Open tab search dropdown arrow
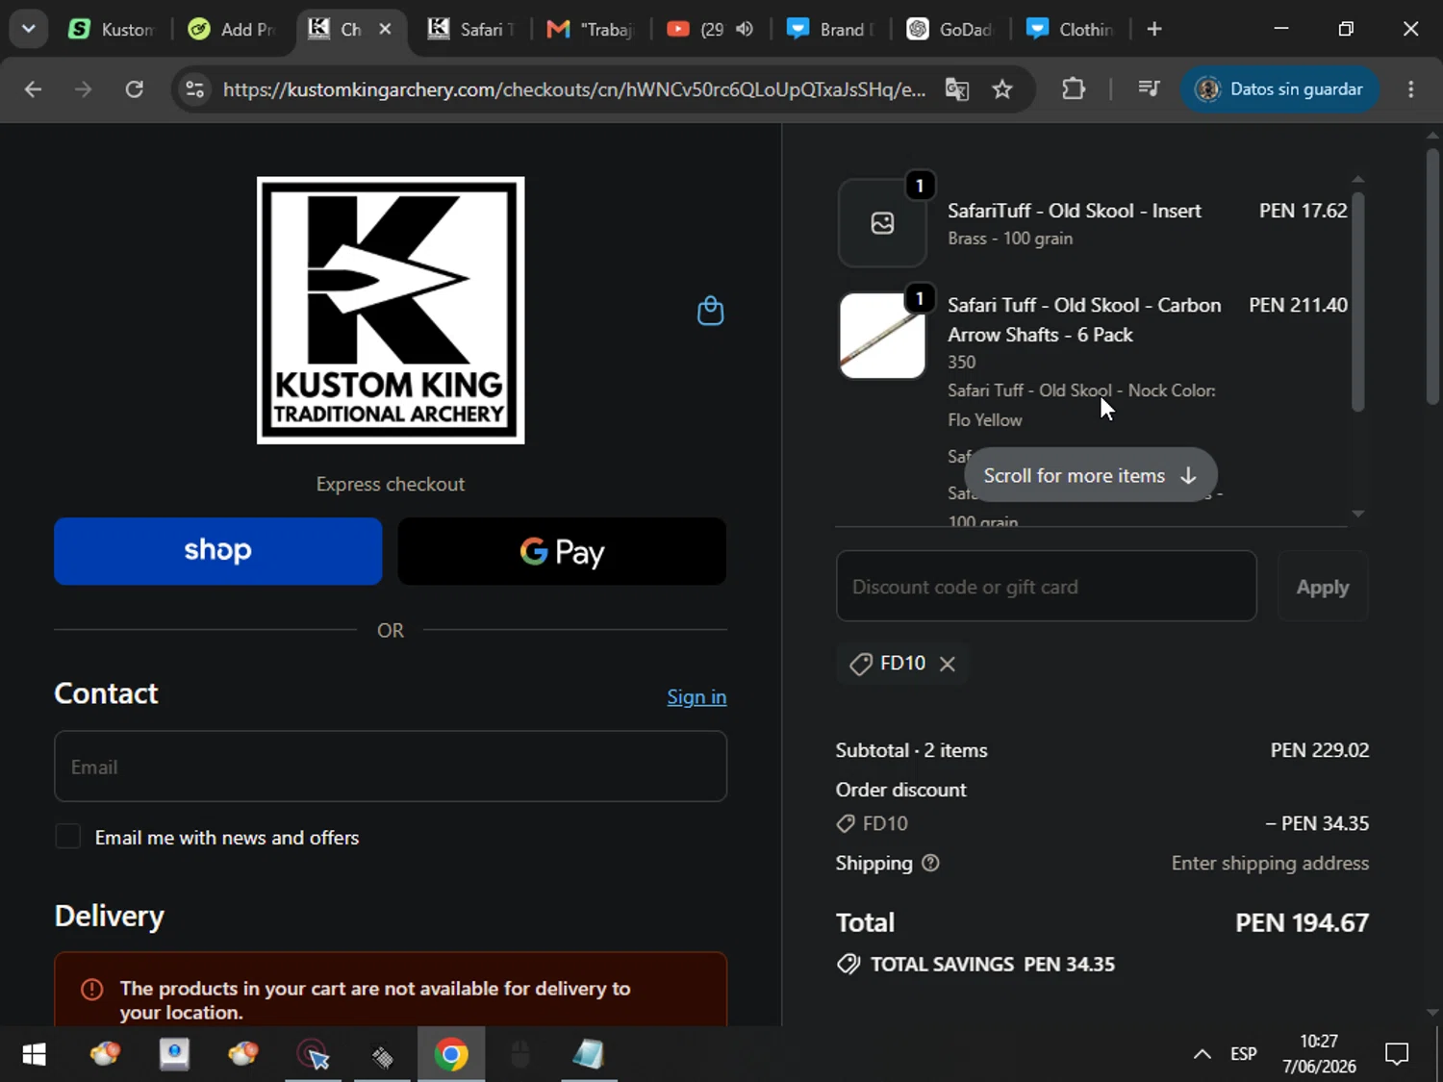Image resolution: width=1443 pixels, height=1082 pixels. [x=28, y=29]
